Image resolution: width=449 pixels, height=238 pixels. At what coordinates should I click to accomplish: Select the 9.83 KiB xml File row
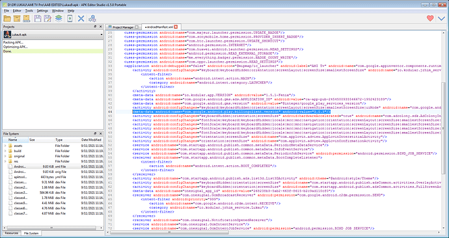click(x=53, y=166)
